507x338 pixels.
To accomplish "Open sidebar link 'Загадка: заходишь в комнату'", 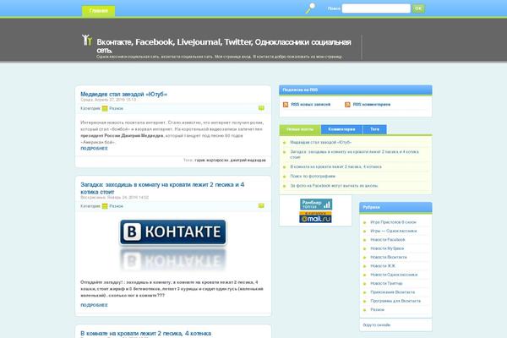I will (x=354, y=154).
